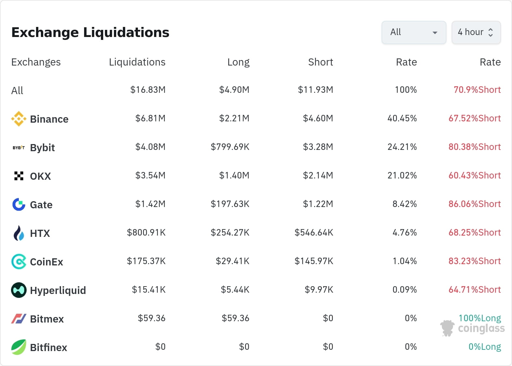Open the All symbols dropdown
This screenshot has width=512, height=366.
(x=414, y=32)
